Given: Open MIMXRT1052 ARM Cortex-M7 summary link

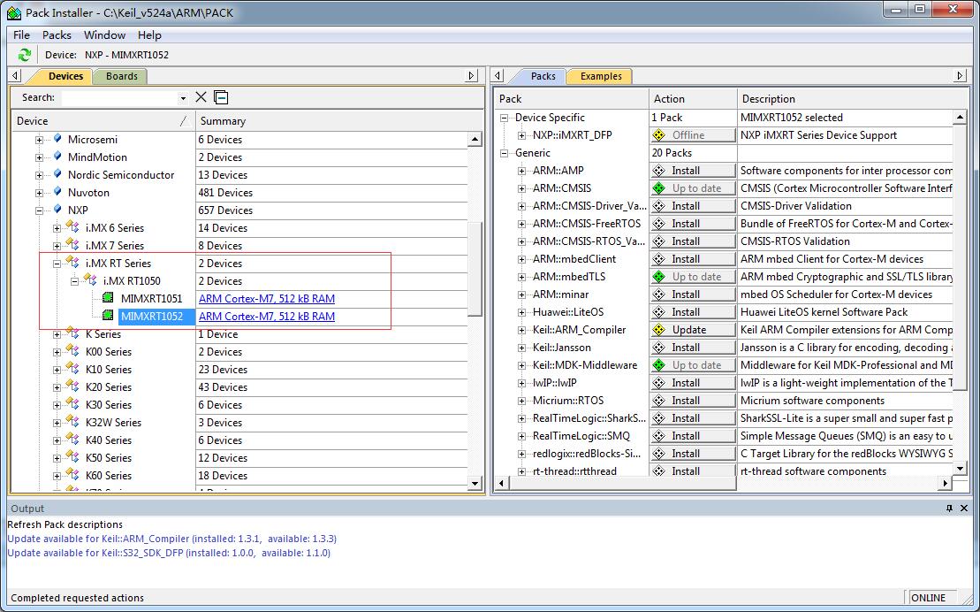Looking at the screenshot, I should click(x=267, y=316).
